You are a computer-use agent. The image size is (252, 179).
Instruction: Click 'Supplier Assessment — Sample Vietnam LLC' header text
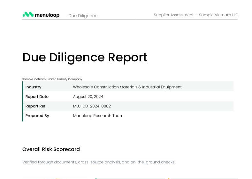[x=196, y=15]
